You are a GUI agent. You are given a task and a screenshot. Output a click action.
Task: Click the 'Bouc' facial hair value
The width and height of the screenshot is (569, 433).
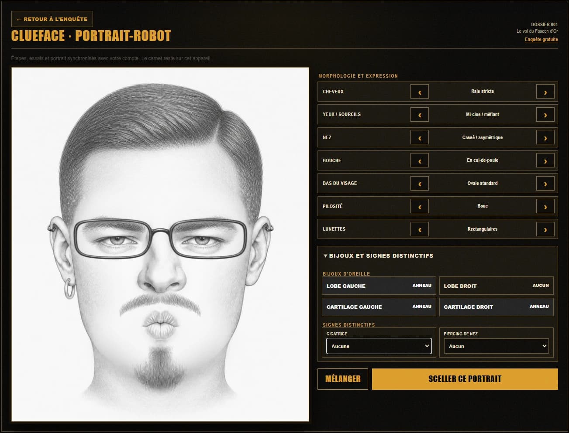click(x=483, y=206)
